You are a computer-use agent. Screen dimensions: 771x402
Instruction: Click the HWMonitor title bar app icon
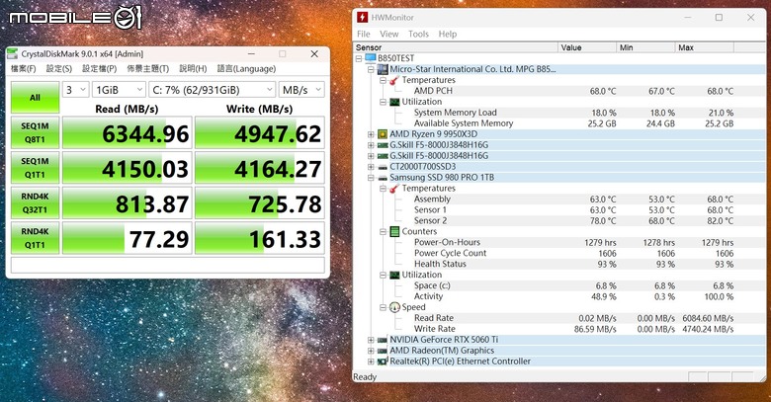click(x=362, y=17)
